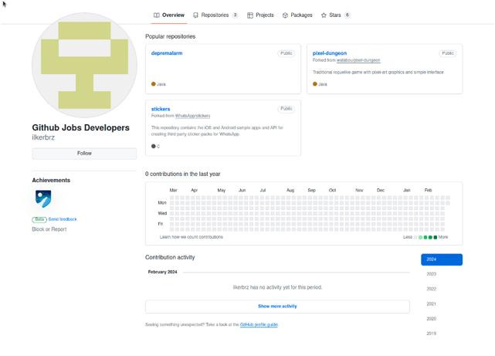
Task: Select year 2019 in activity filter
Action: [x=442, y=334]
